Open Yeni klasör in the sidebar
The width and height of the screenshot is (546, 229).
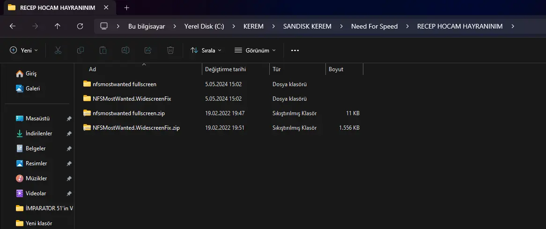34,223
